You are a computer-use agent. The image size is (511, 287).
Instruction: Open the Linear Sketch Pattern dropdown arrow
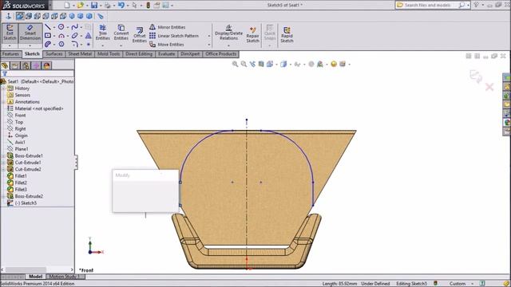click(209, 36)
